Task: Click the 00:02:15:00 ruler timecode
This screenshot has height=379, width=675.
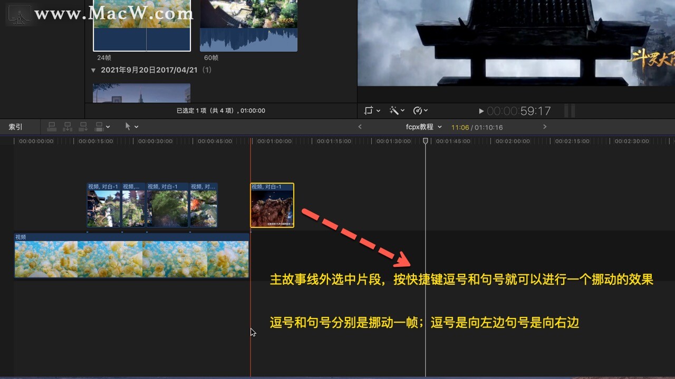Action: (573, 141)
